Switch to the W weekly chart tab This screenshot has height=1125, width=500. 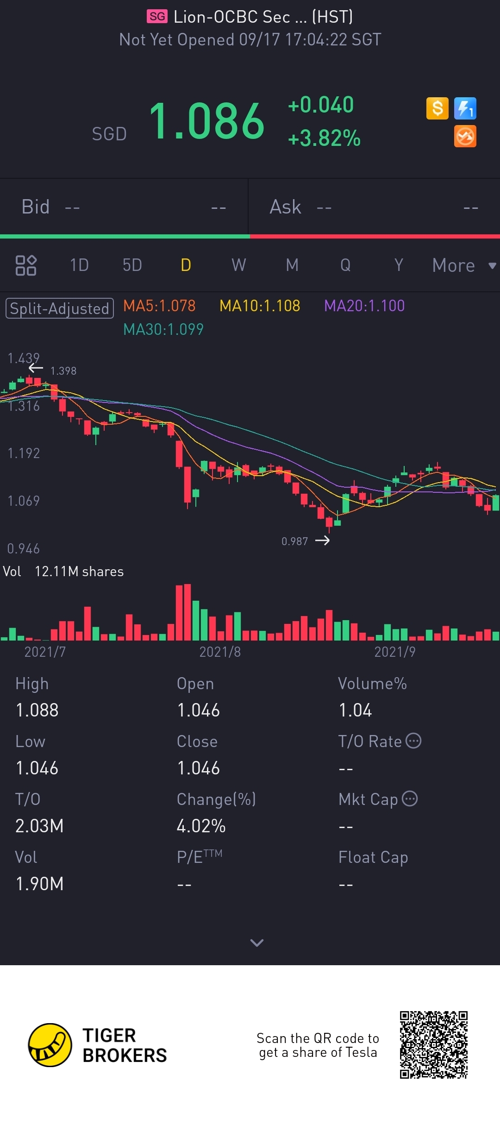click(x=239, y=265)
